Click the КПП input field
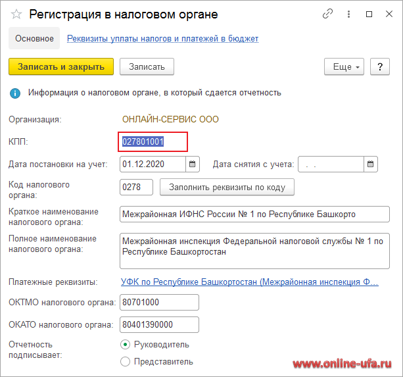Screen dimensions: 403x377 pos(153,141)
